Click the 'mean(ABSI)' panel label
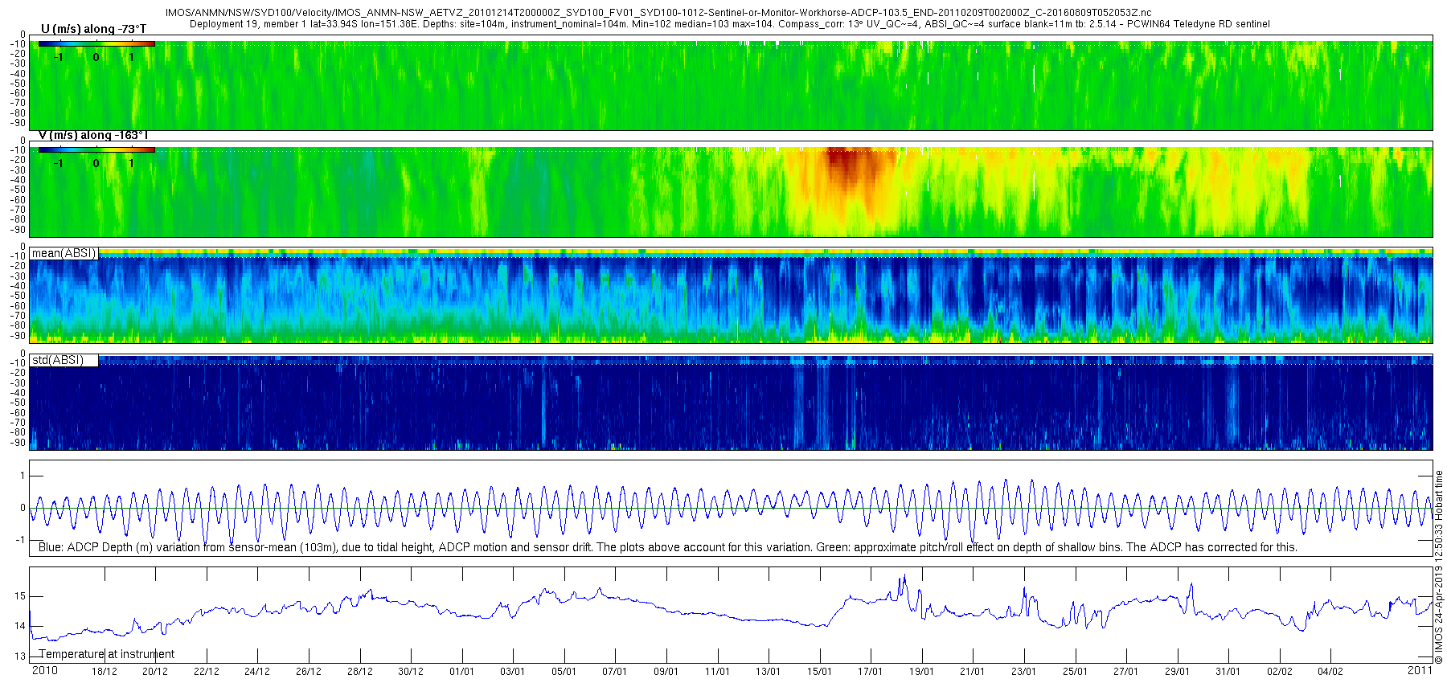 point(64,253)
